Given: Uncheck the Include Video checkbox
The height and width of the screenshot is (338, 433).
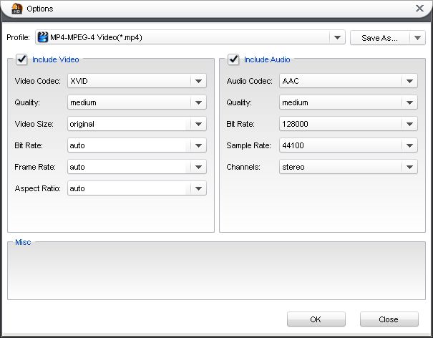Looking at the screenshot, I should coord(21,59).
